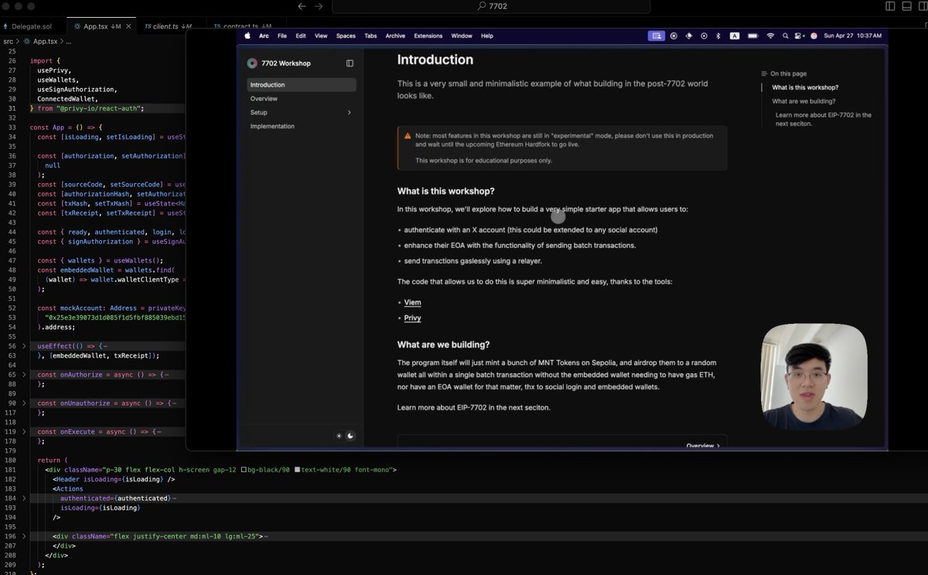The image size is (928, 575).
Task: Click the Wi-Fi status icon
Action: point(770,36)
